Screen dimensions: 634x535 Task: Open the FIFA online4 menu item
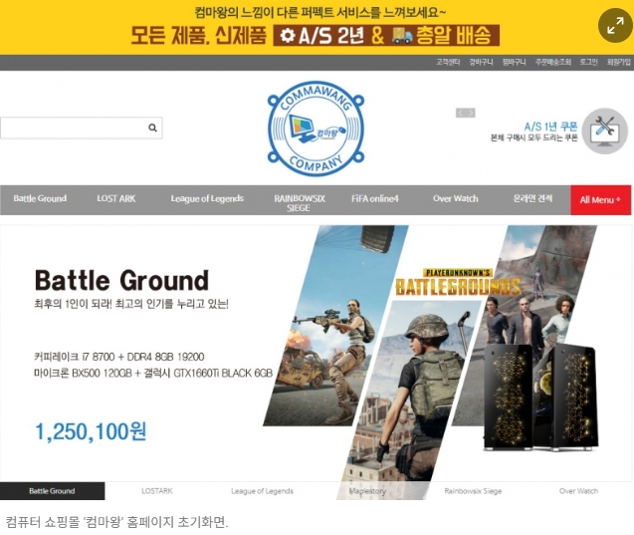(375, 198)
